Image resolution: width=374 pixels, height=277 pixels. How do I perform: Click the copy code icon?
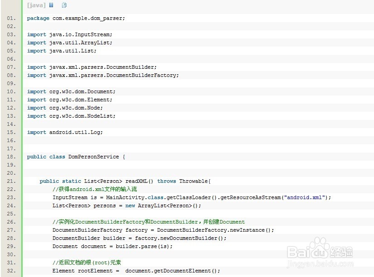point(64,5)
